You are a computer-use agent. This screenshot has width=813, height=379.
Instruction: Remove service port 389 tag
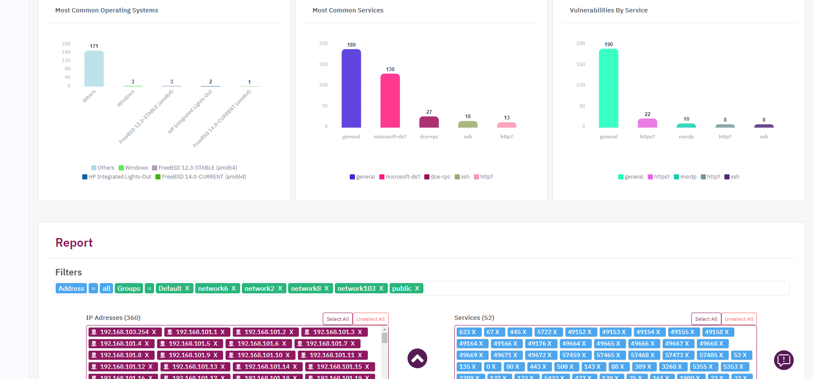649,367
